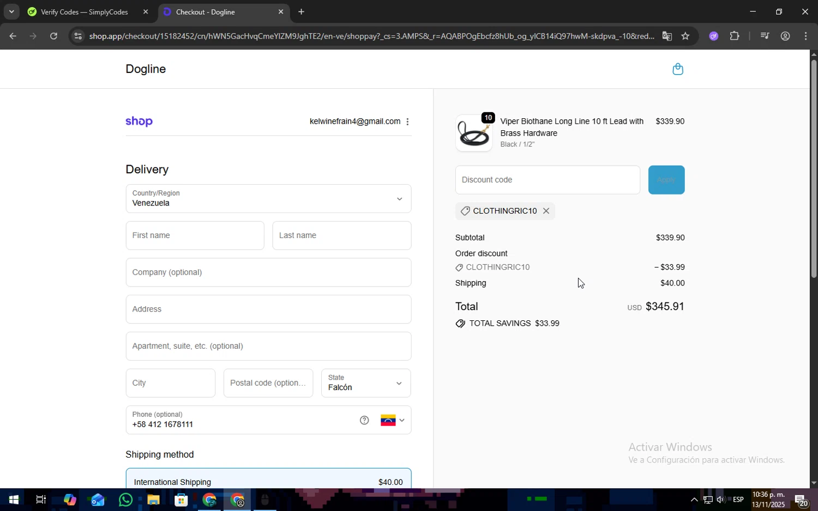Click the Viper Biothane lead product thumbnail

click(474, 133)
